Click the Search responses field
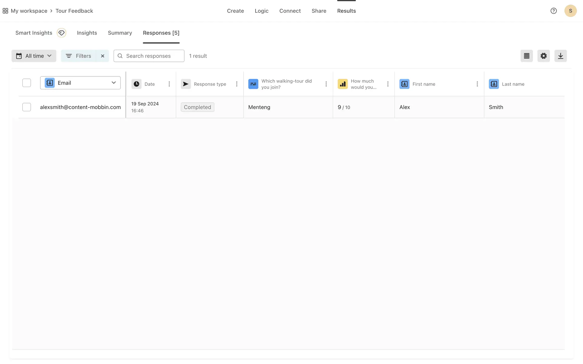 coord(149,56)
